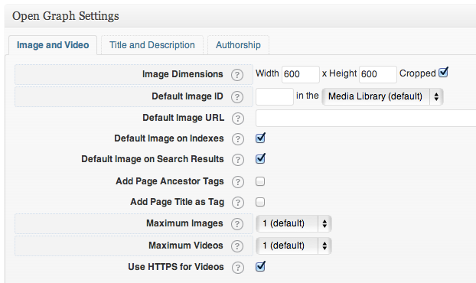Select the Image and Video tab
This screenshot has width=476, height=283.
pos(53,45)
